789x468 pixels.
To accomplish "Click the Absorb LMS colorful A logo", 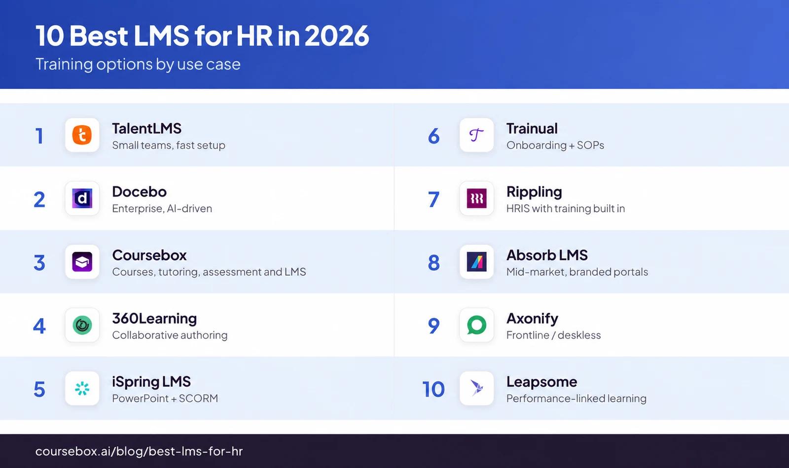I will [x=477, y=262].
